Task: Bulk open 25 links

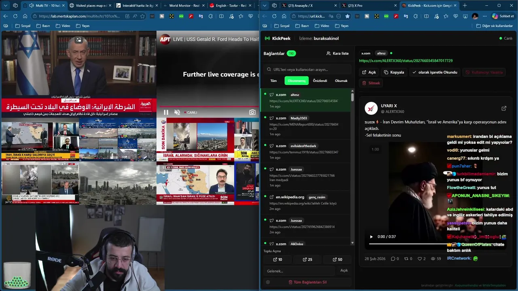Action: [307, 259]
